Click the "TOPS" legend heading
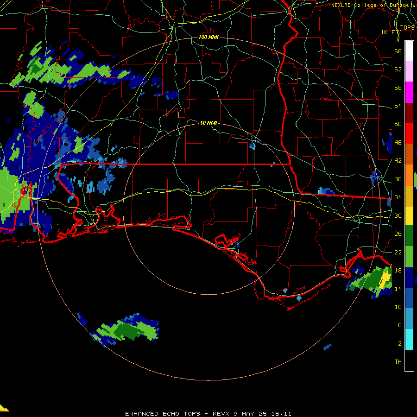 pyautogui.click(x=407, y=28)
